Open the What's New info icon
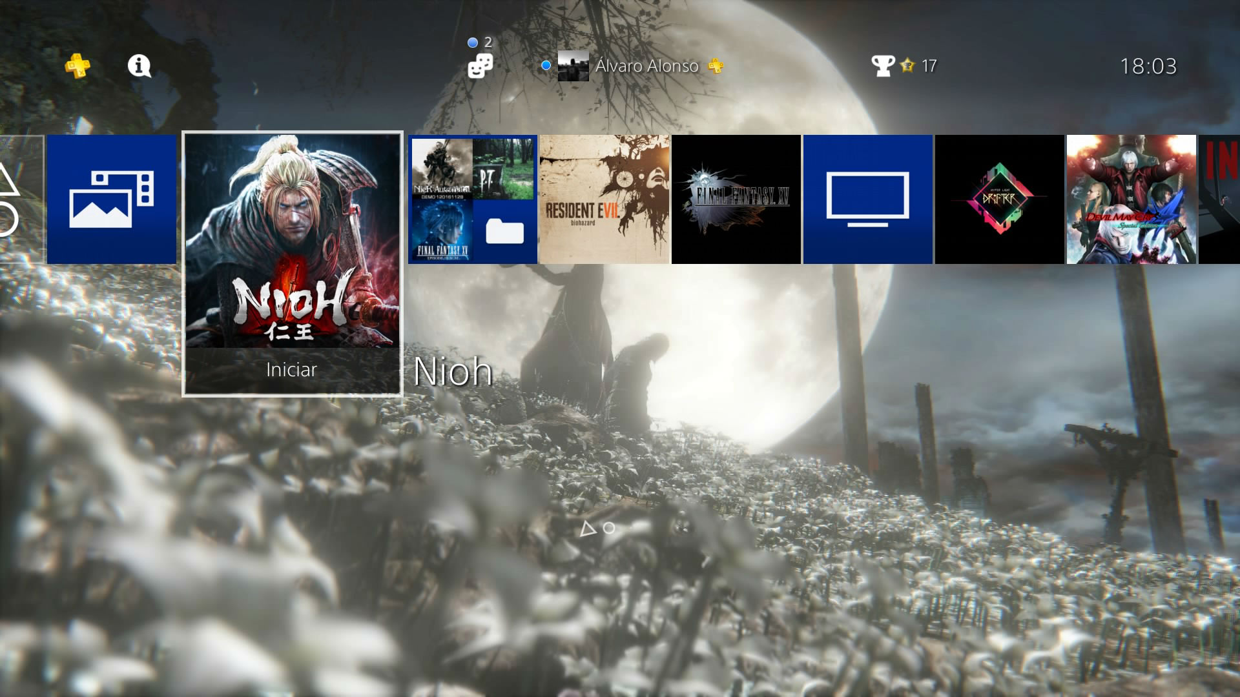Image resolution: width=1240 pixels, height=697 pixels. pos(139,66)
